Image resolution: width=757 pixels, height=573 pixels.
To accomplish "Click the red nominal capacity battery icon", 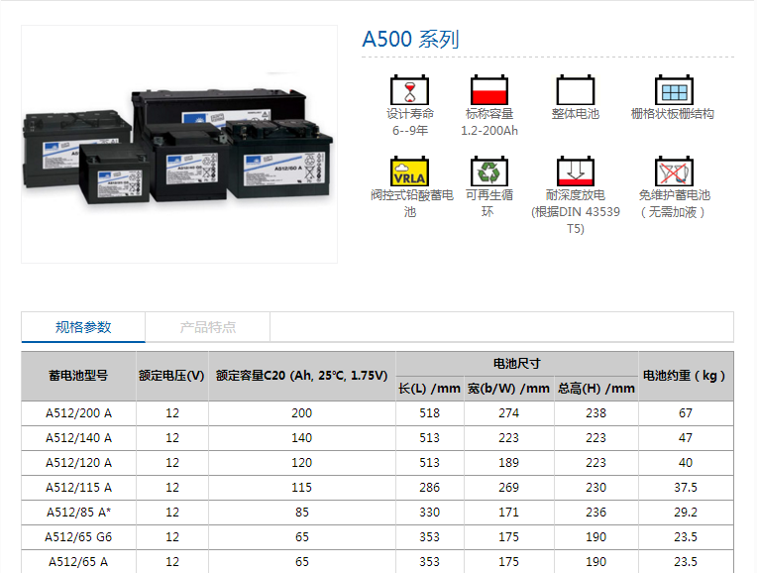I will pyautogui.click(x=488, y=90).
